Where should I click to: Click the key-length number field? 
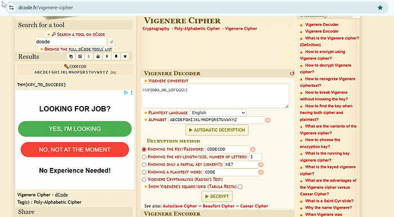click(x=256, y=157)
